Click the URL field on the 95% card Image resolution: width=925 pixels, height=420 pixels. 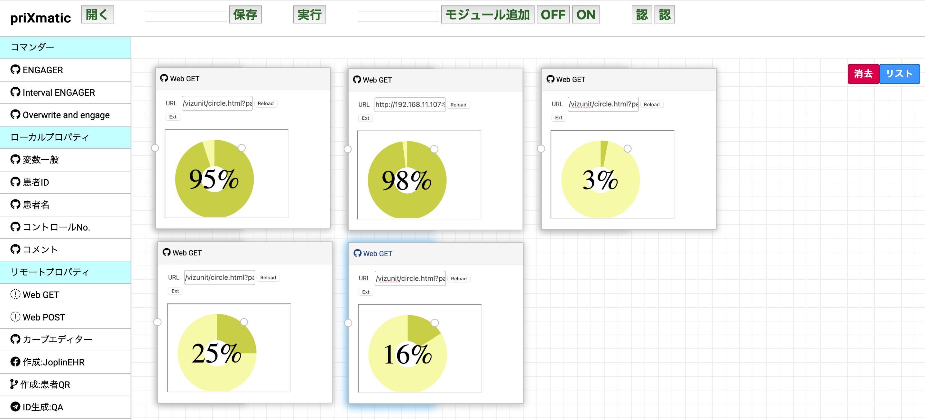tap(217, 103)
